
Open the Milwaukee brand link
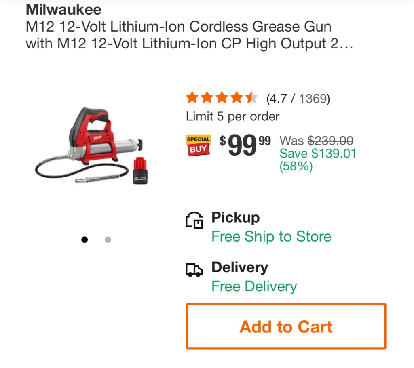[63, 10]
